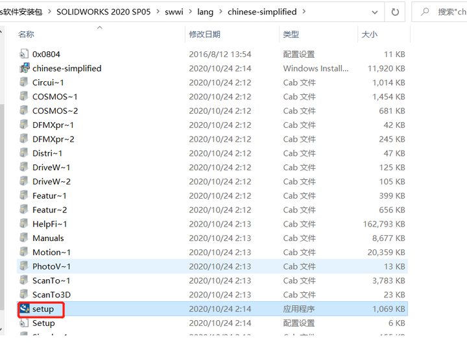The width and height of the screenshot is (467, 350).
Task: Click the 0x0804 configuration file icon
Action: 24,54
